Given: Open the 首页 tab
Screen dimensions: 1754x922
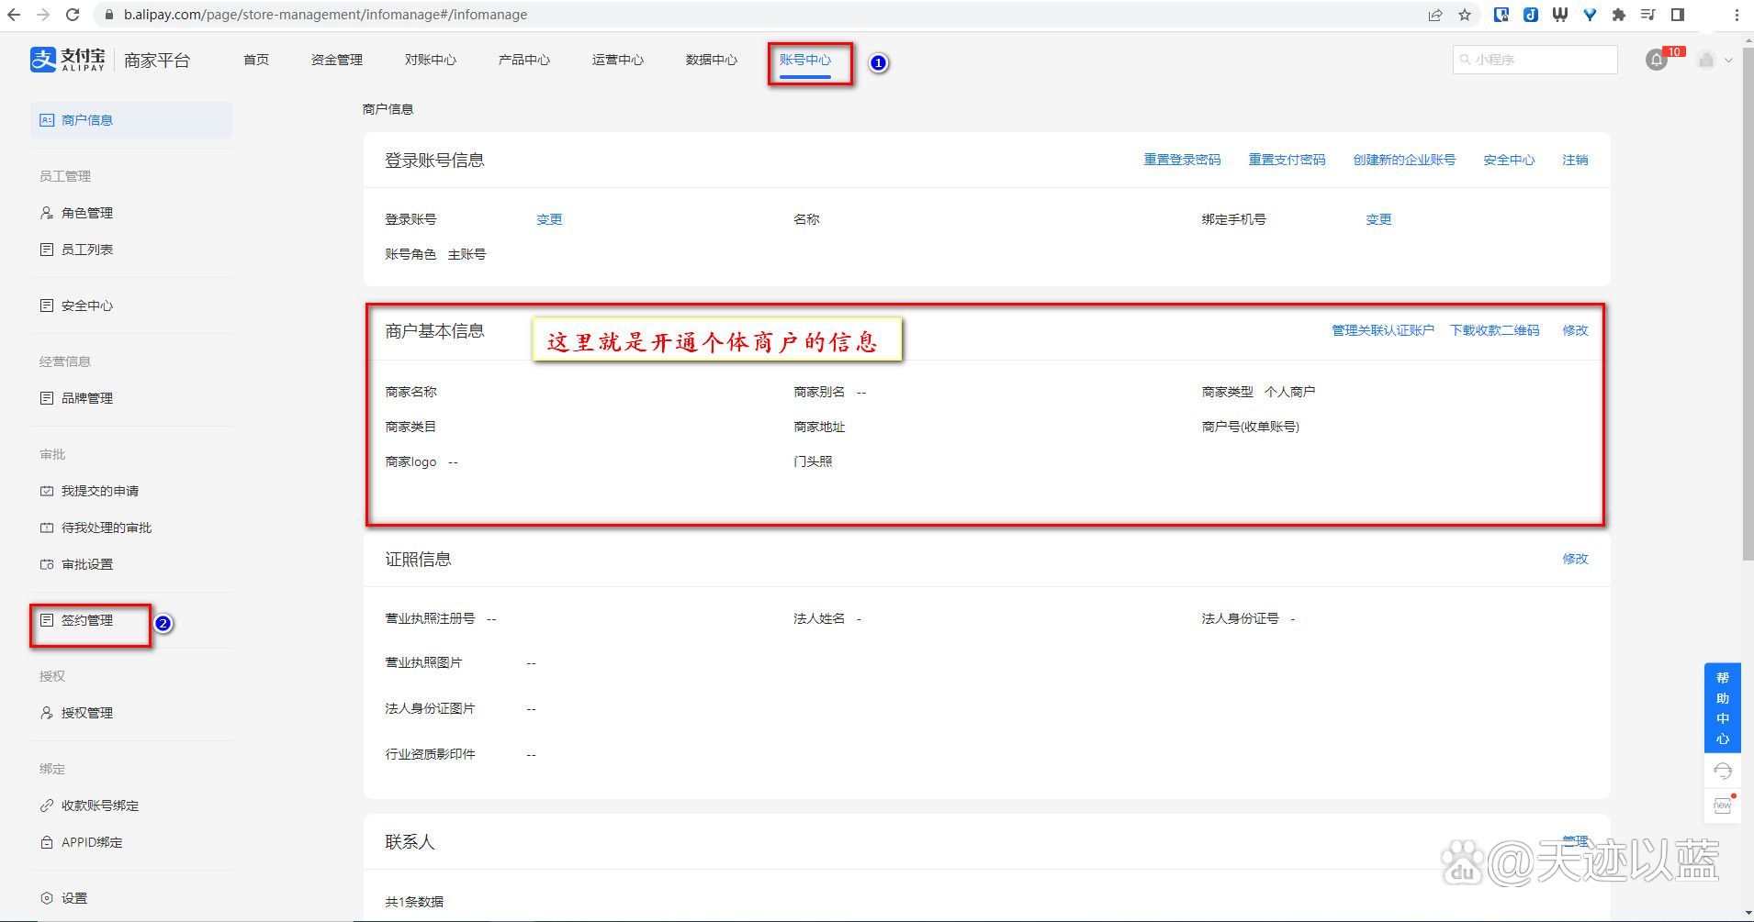Looking at the screenshot, I should [x=256, y=60].
